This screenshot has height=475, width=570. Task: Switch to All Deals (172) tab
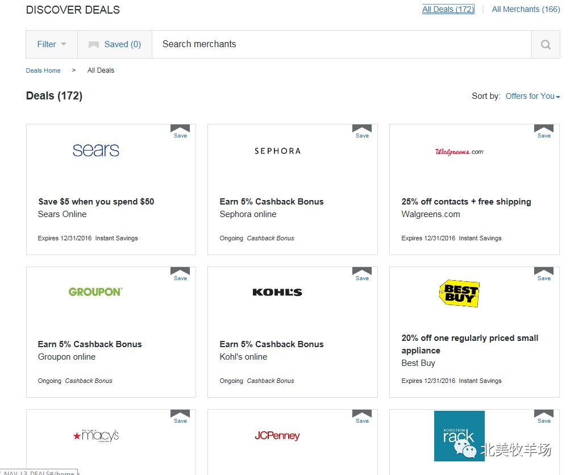point(448,9)
